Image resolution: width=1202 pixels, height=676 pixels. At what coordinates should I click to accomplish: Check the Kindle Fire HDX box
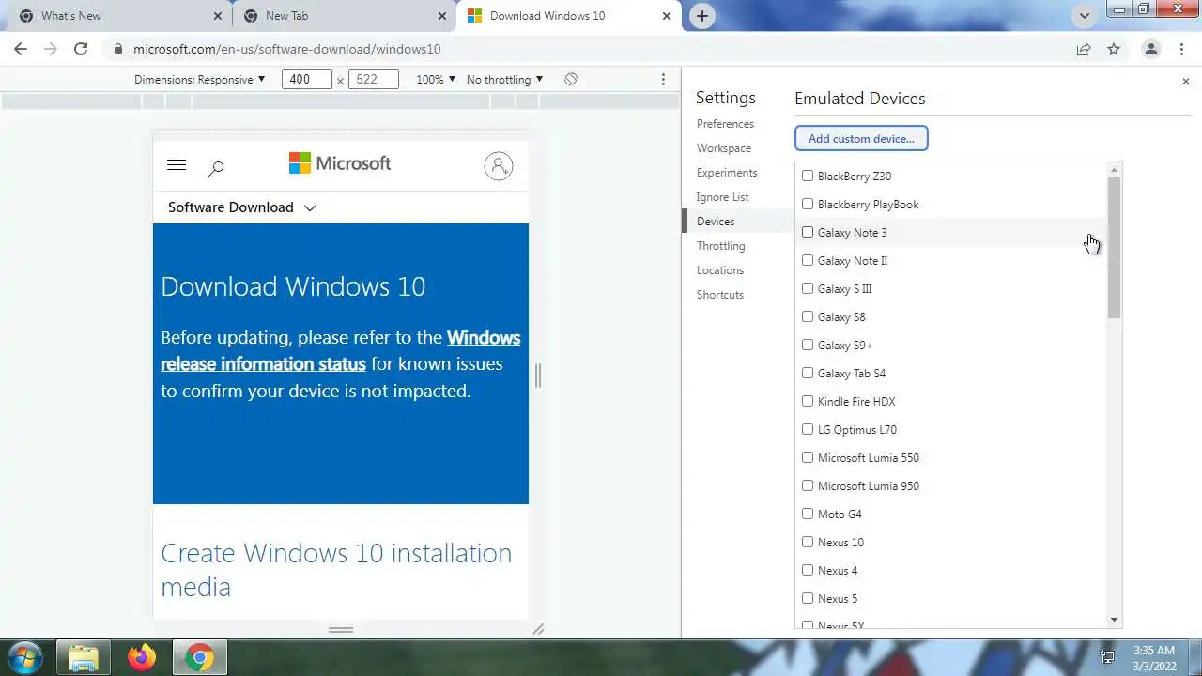[x=808, y=401]
